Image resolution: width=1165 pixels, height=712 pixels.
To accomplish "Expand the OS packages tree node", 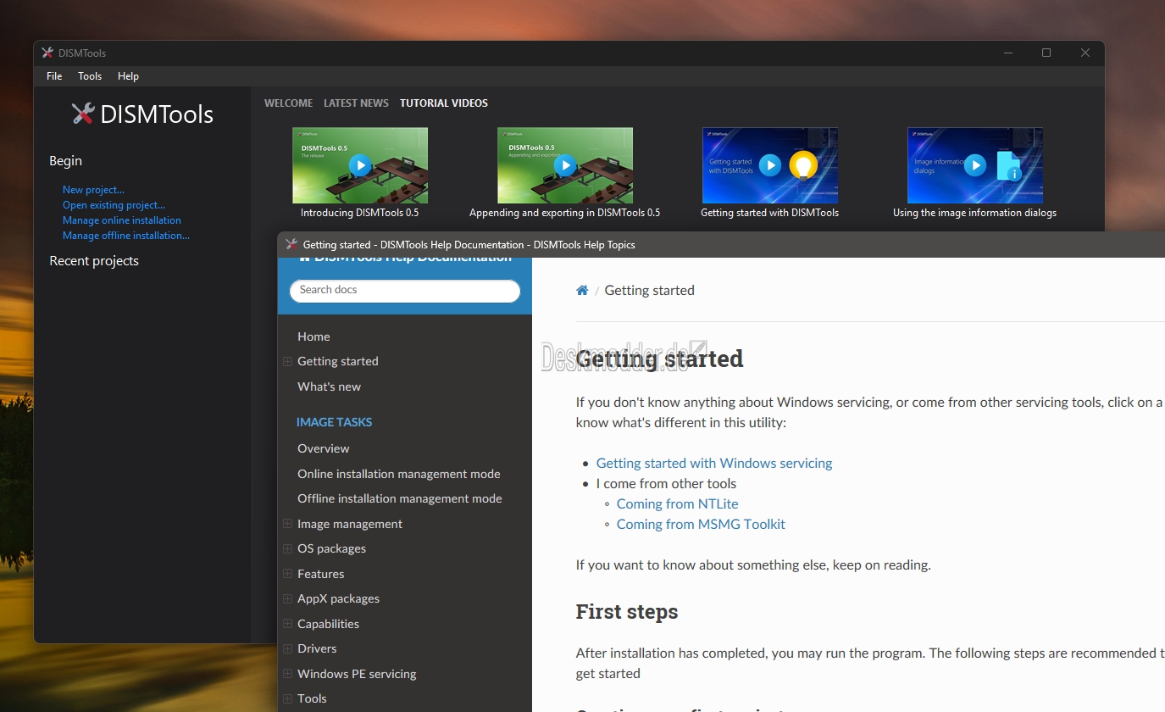I will tap(287, 548).
